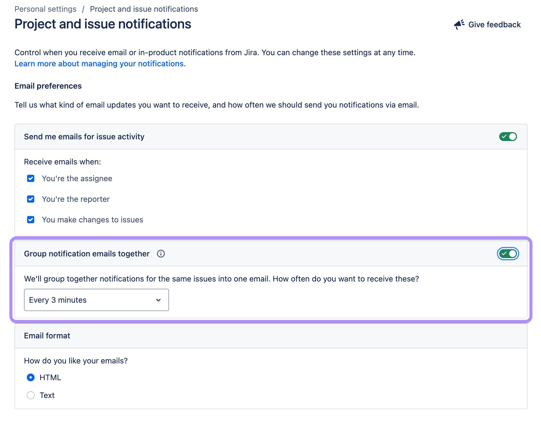Image resolution: width=541 pixels, height=427 pixels.
Task: Uncheck You're the reporter
Action: [31, 199]
